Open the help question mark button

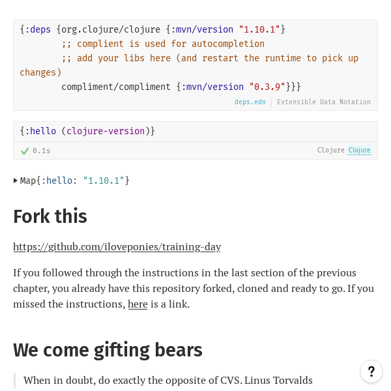click(371, 372)
